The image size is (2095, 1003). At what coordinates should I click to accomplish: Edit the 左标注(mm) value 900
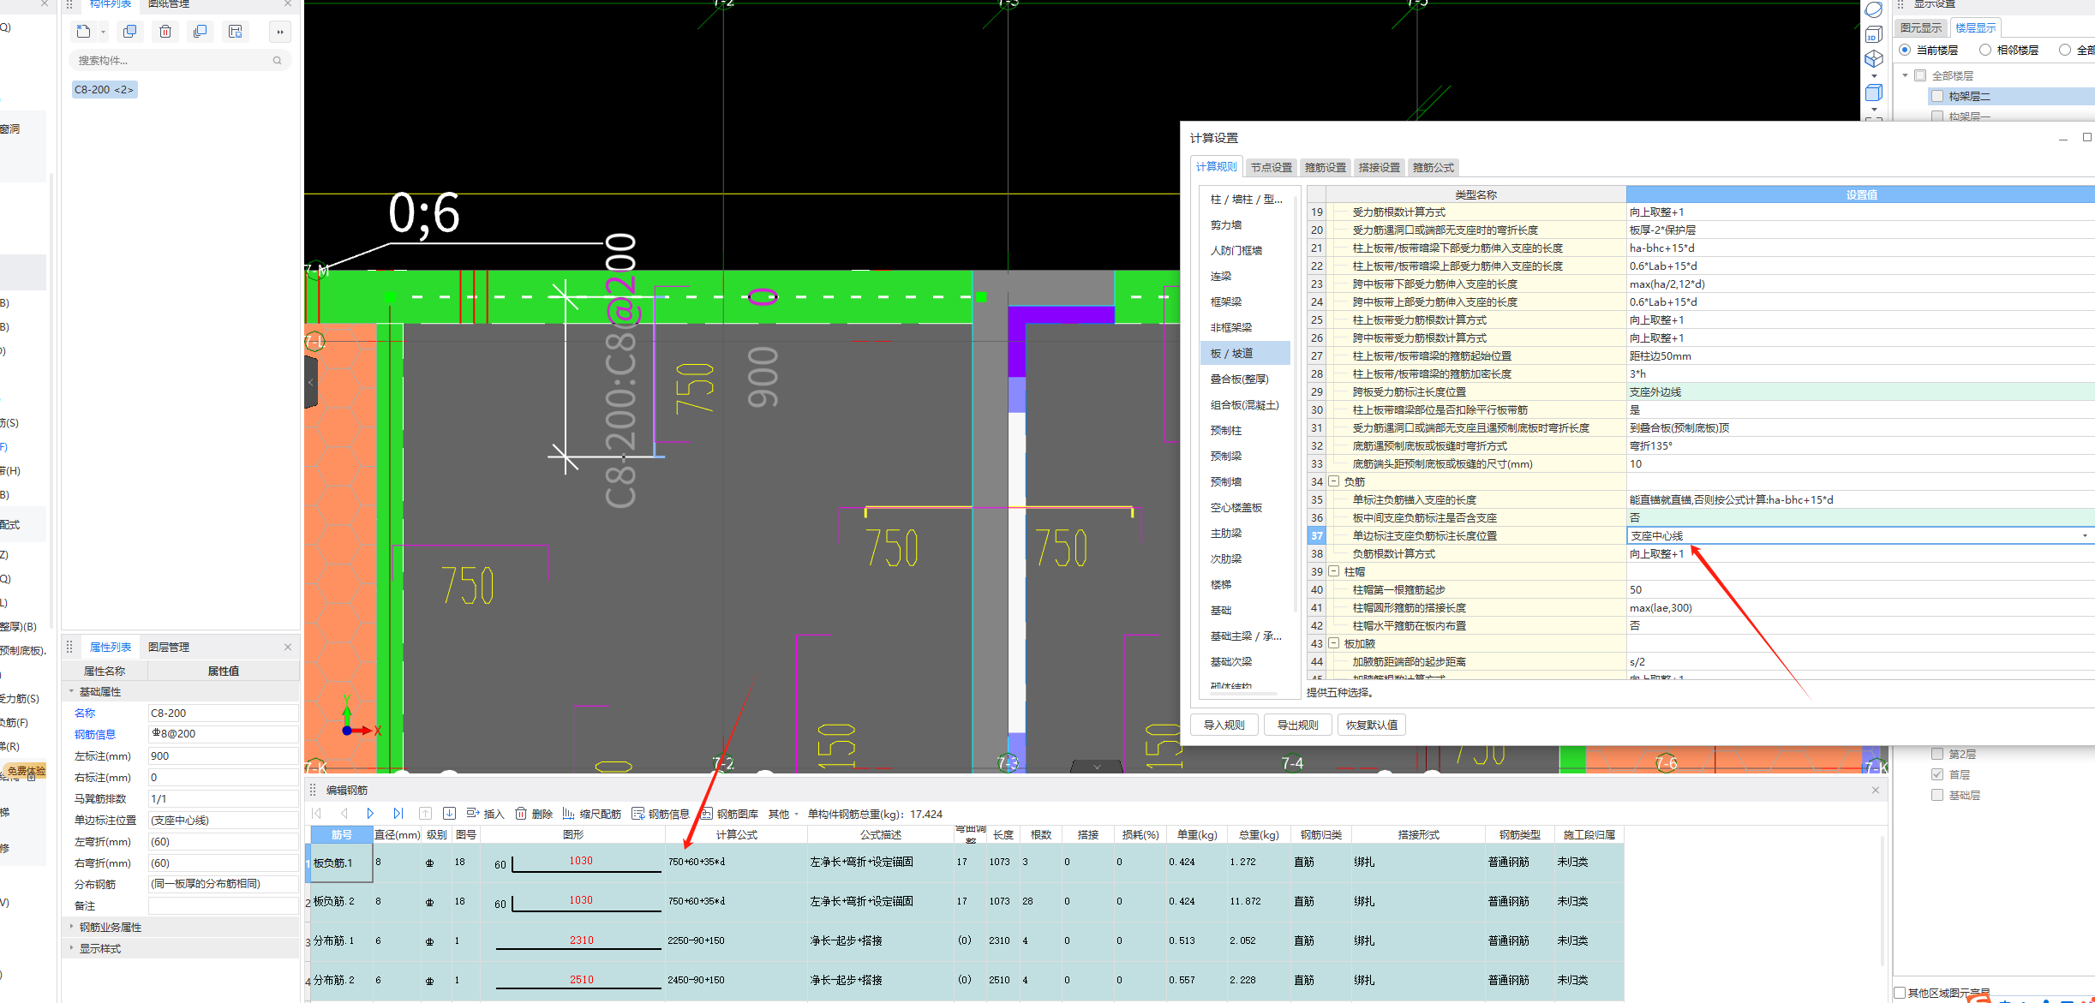(223, 756)
